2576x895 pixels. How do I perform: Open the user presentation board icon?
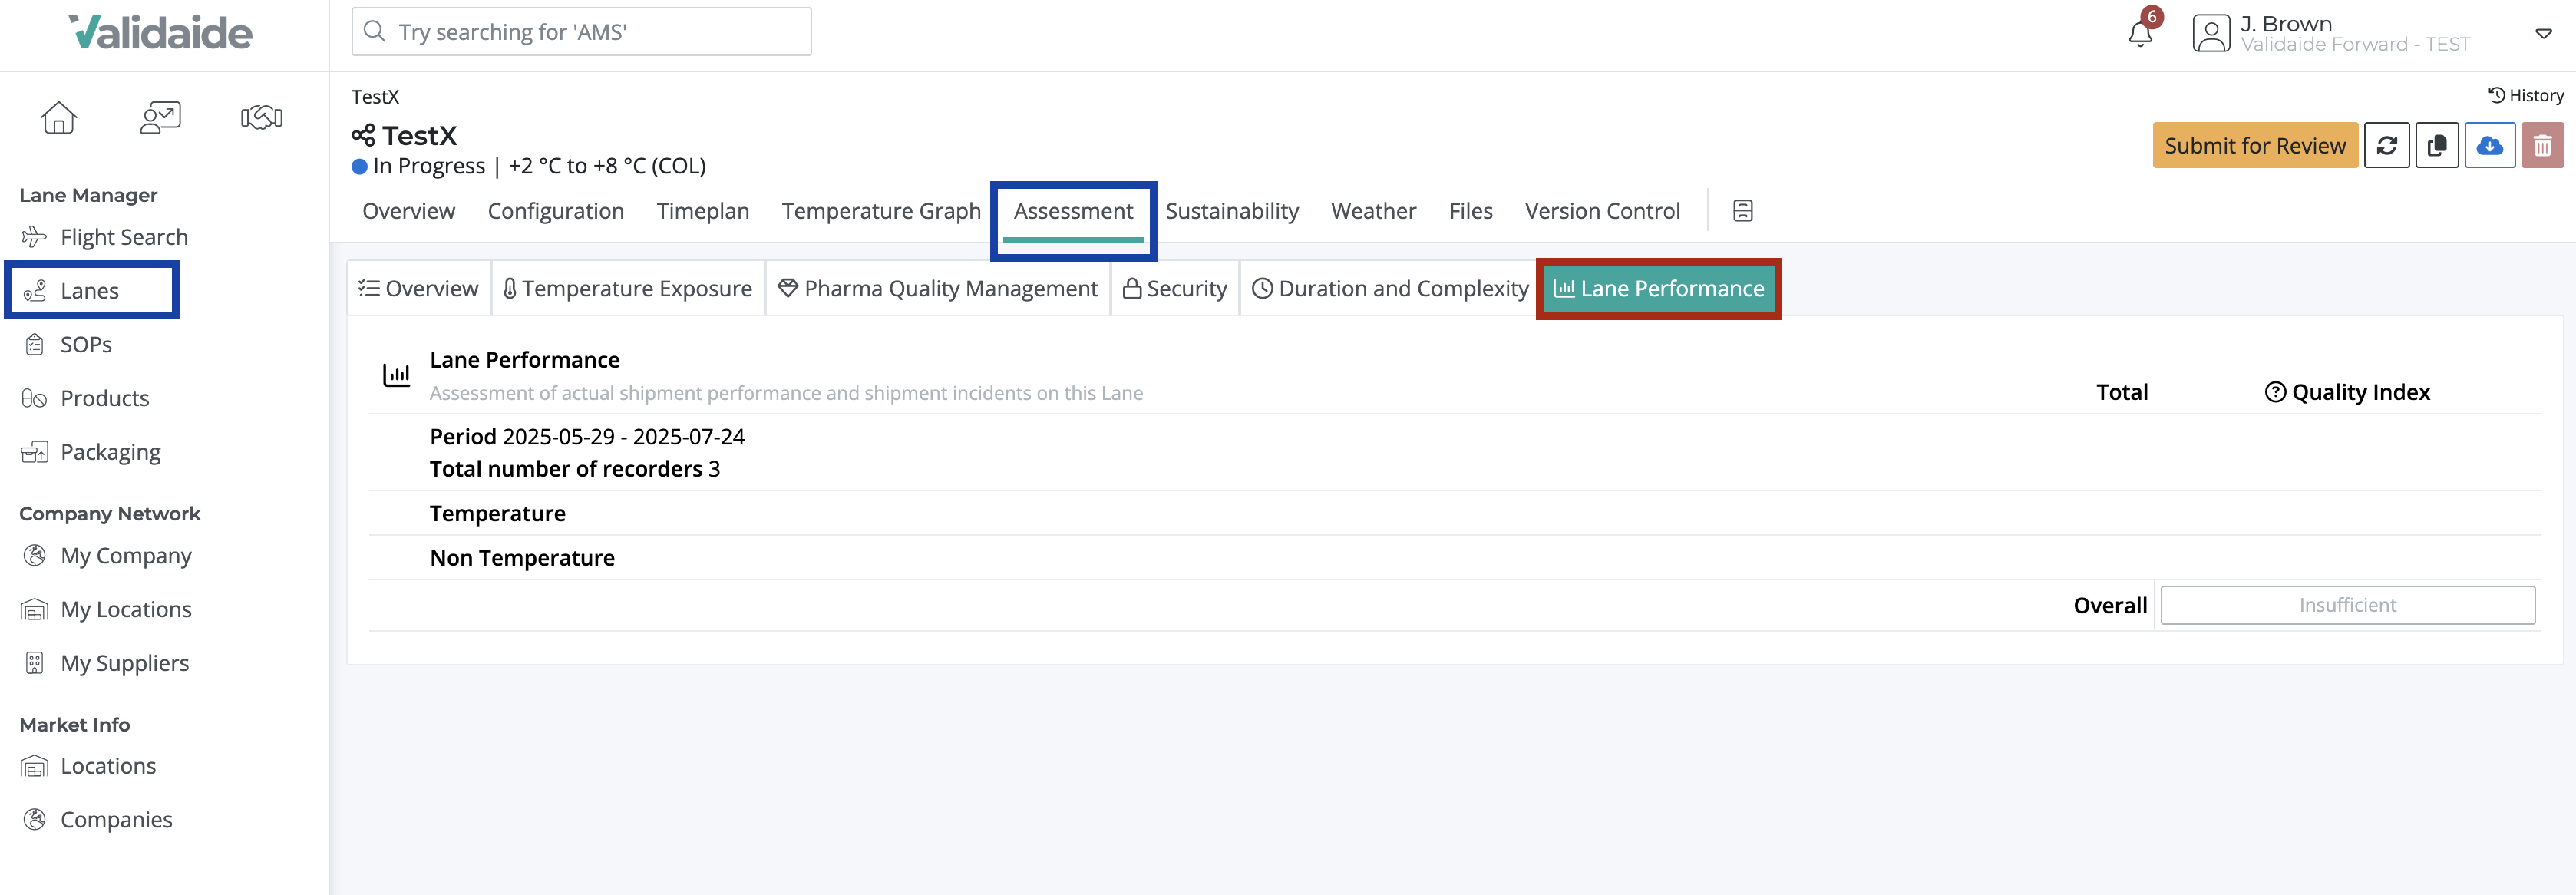(160, 118)
